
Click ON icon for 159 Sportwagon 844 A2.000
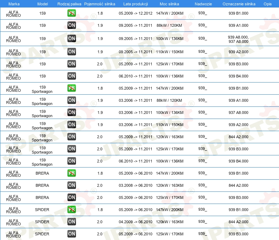coord(71,137)
